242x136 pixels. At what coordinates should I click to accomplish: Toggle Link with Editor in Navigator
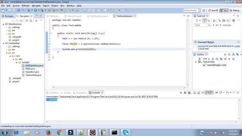pyautogui.click(x=31, y=20)
